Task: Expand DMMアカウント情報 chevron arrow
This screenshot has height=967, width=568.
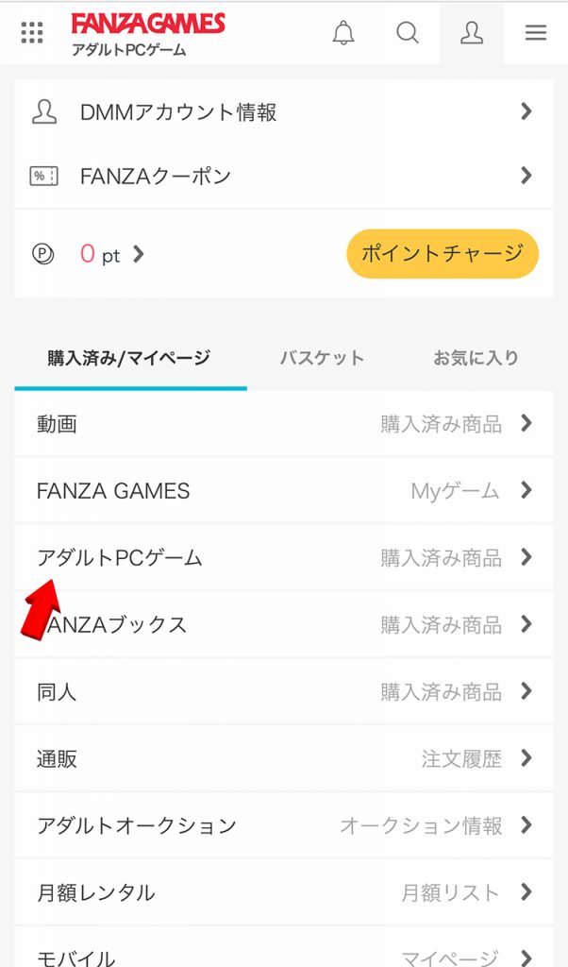Action: (526, 112)
